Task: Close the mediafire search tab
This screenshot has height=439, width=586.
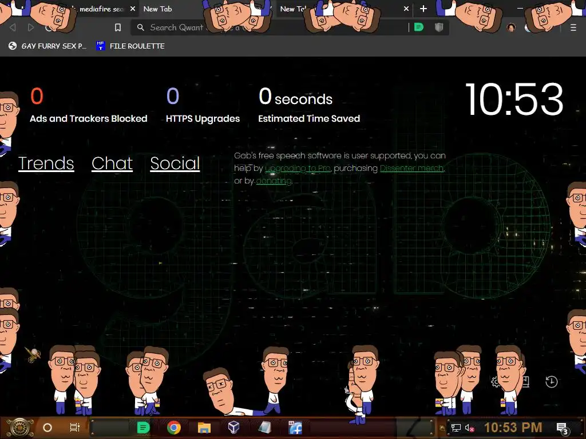Action: point(133,9)
